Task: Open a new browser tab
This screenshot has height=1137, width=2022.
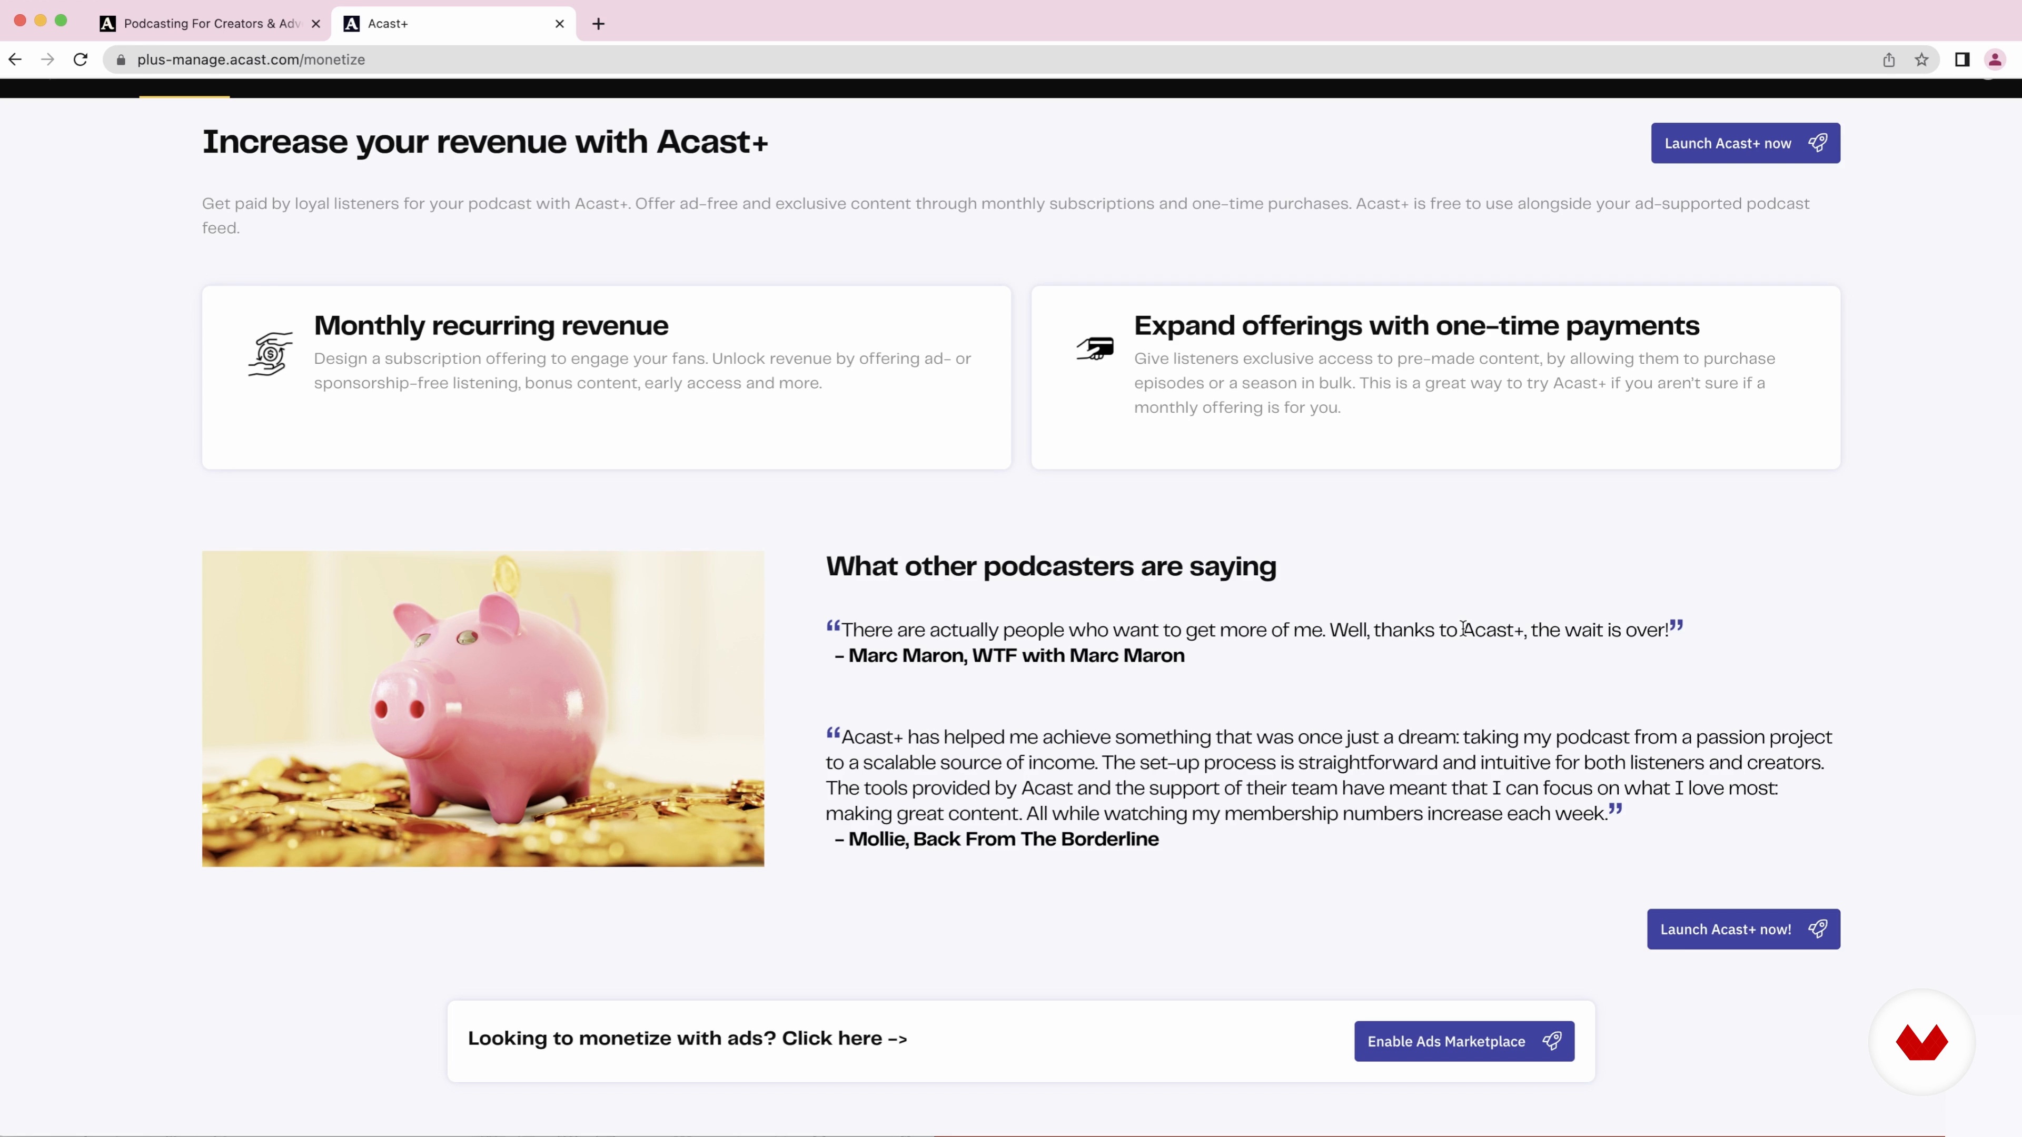Action: 598,24
